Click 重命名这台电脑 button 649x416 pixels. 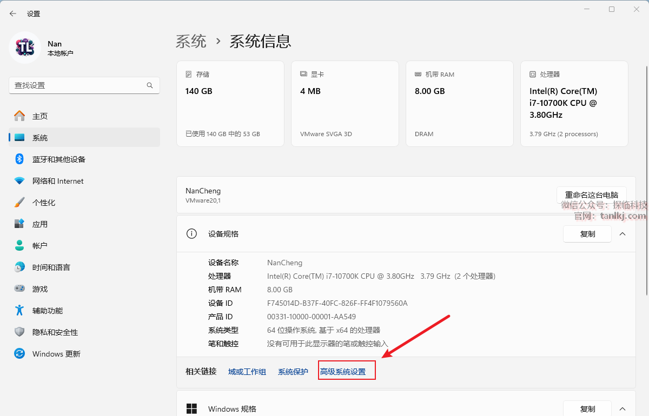[591, 195]
